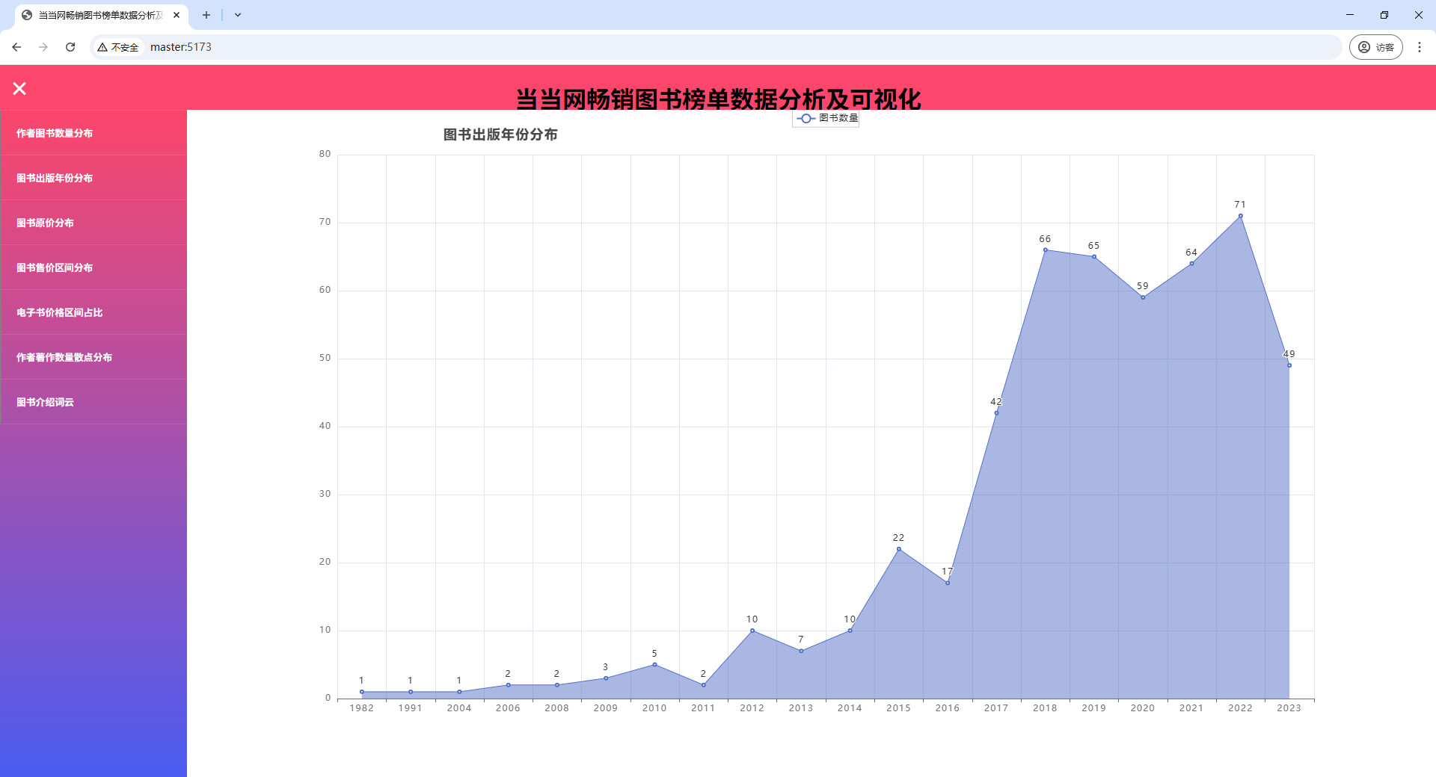The width and height of the screenshot is (1436, 777).
Task: Open the browser three-dot menu
Action: pyautogui.click(x=1419, y=47)
